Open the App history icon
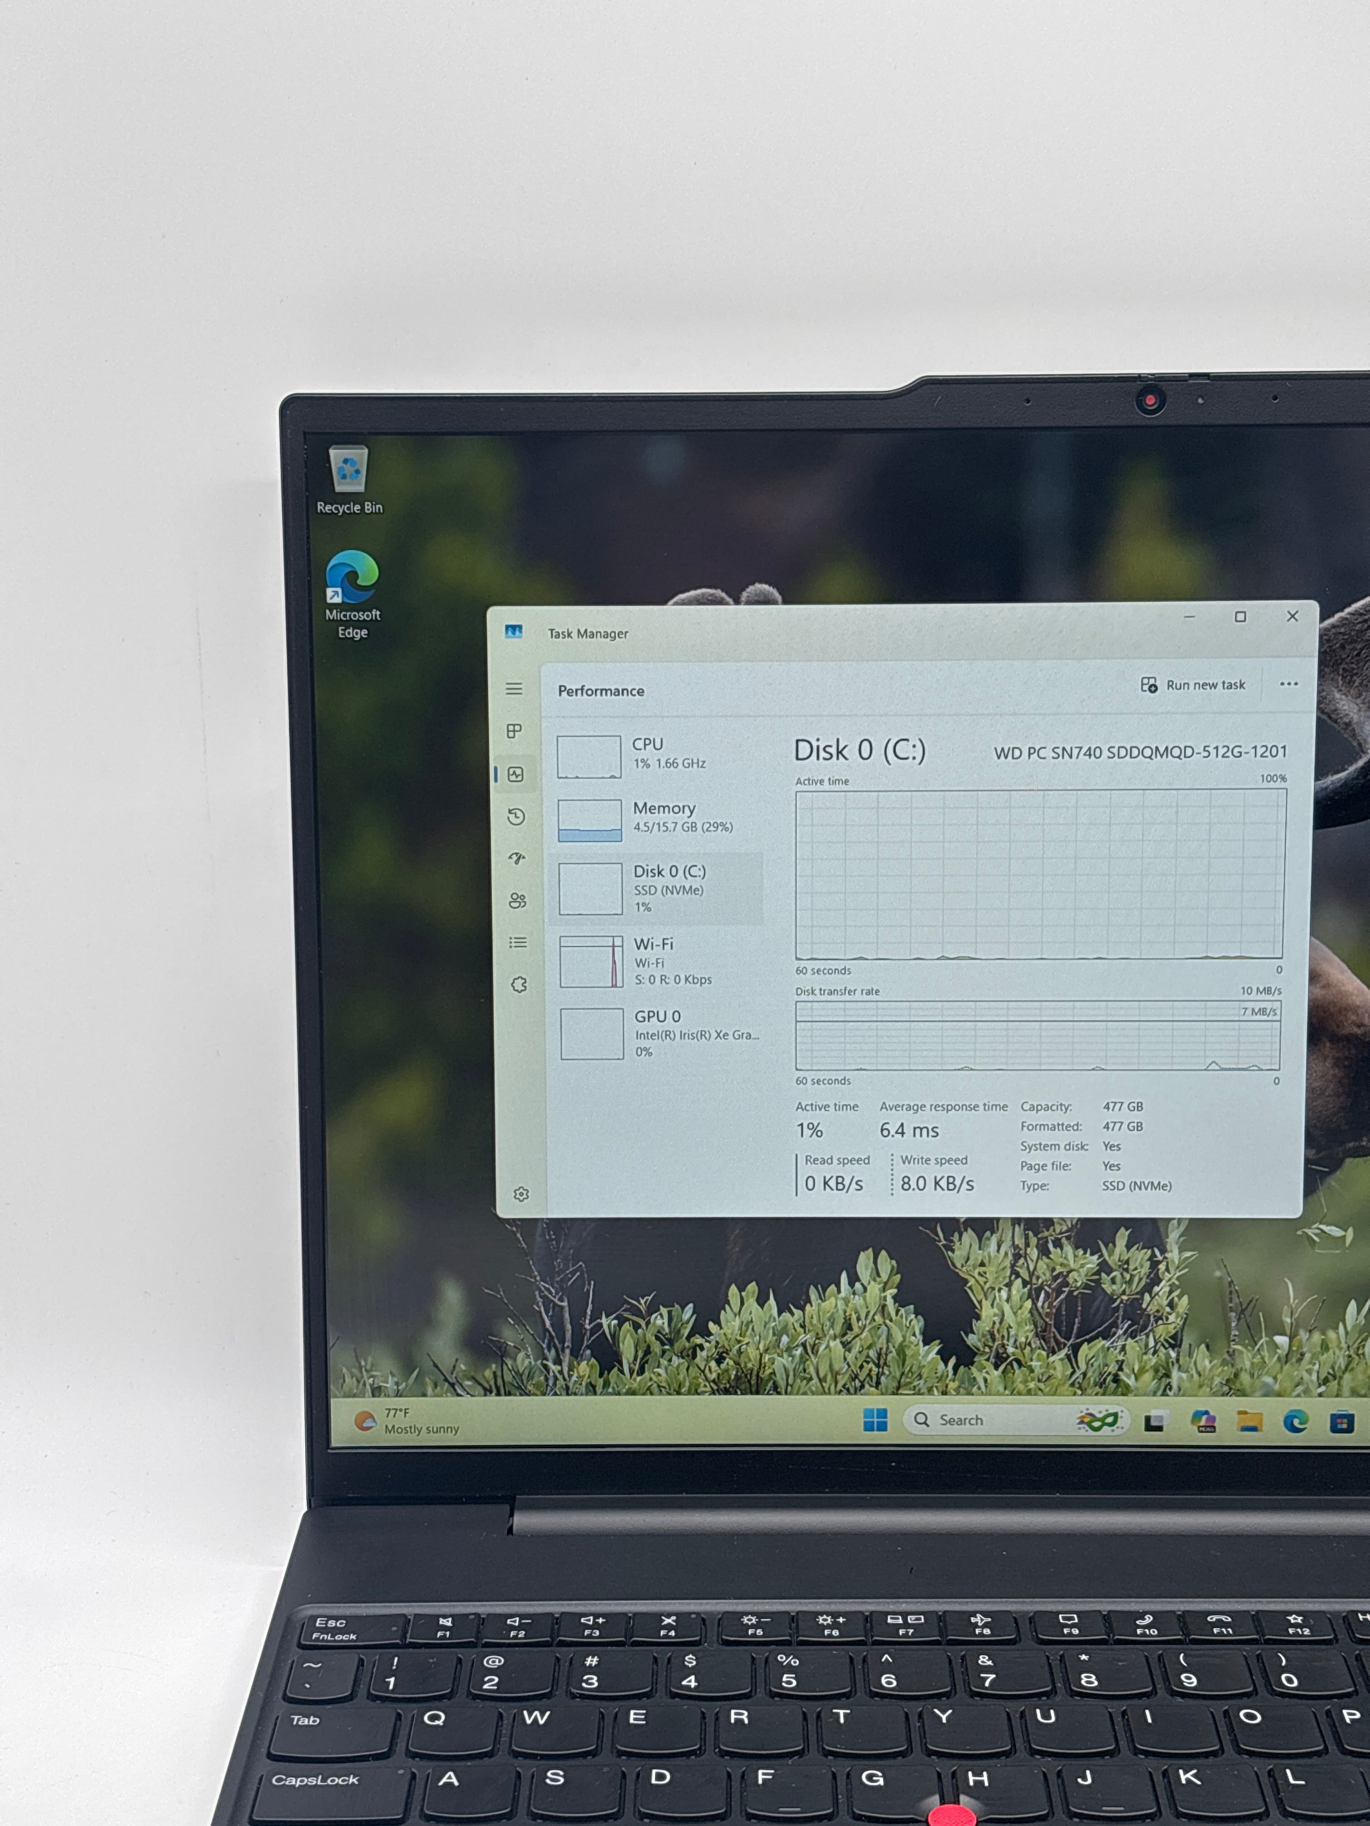The image size is (1370, 1826). click(x=516, y=817)
